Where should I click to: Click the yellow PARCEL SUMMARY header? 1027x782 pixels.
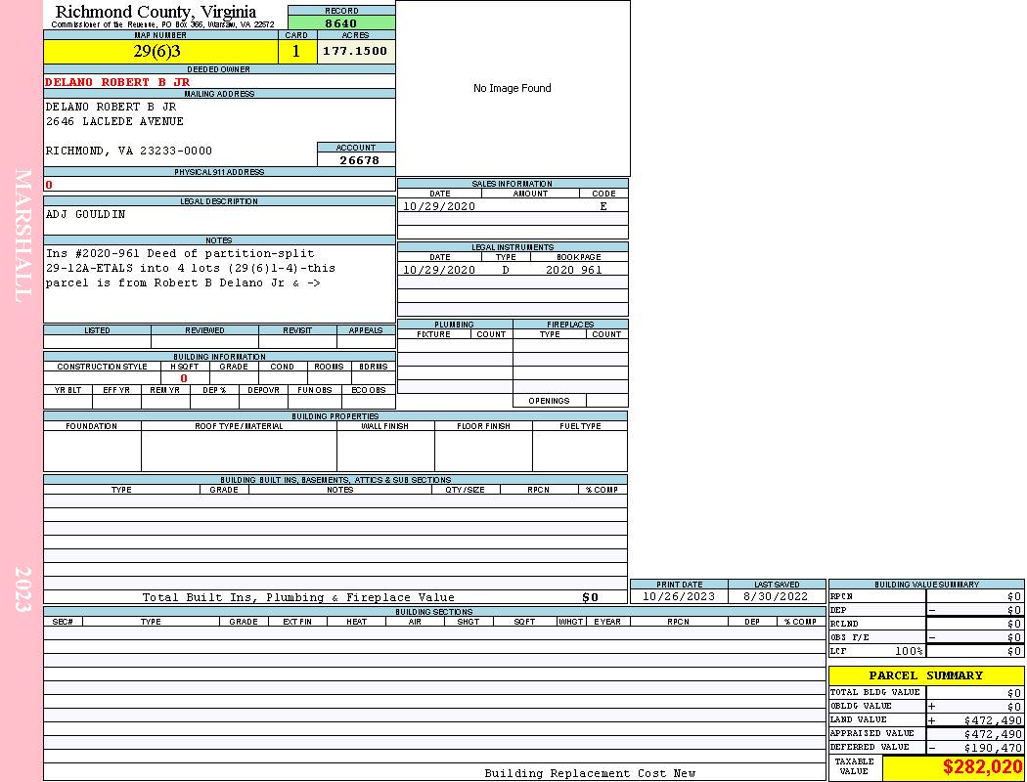(x=925, y=675)
